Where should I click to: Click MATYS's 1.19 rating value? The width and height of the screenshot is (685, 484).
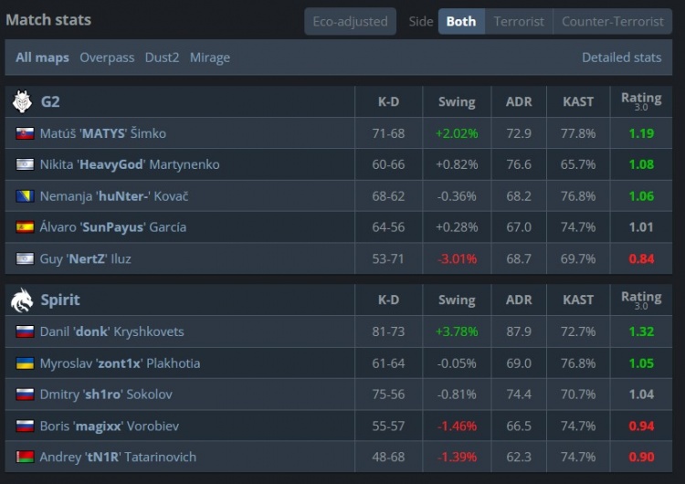pyautogui.click(x=641, y=133)
